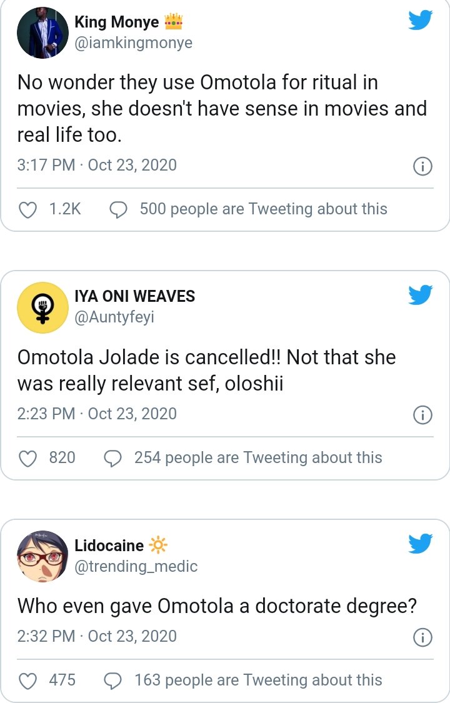This screenshot has width=450, height=703.
Task: Open the @iamkingmonye handle link
Action: (133, 42)
